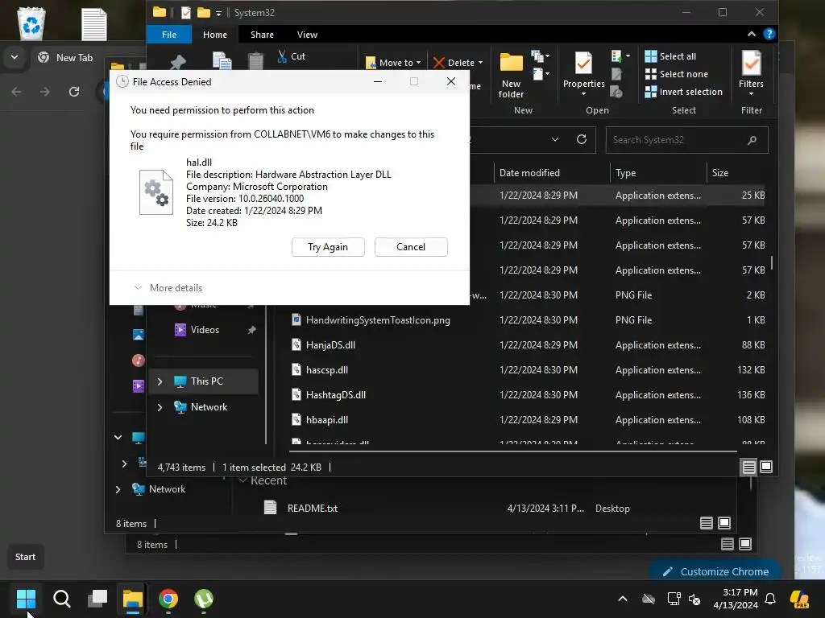Click Invert selection in the ribbon
Image resolution: width=825 pixels, height=618 pixels.
point(683,92)
